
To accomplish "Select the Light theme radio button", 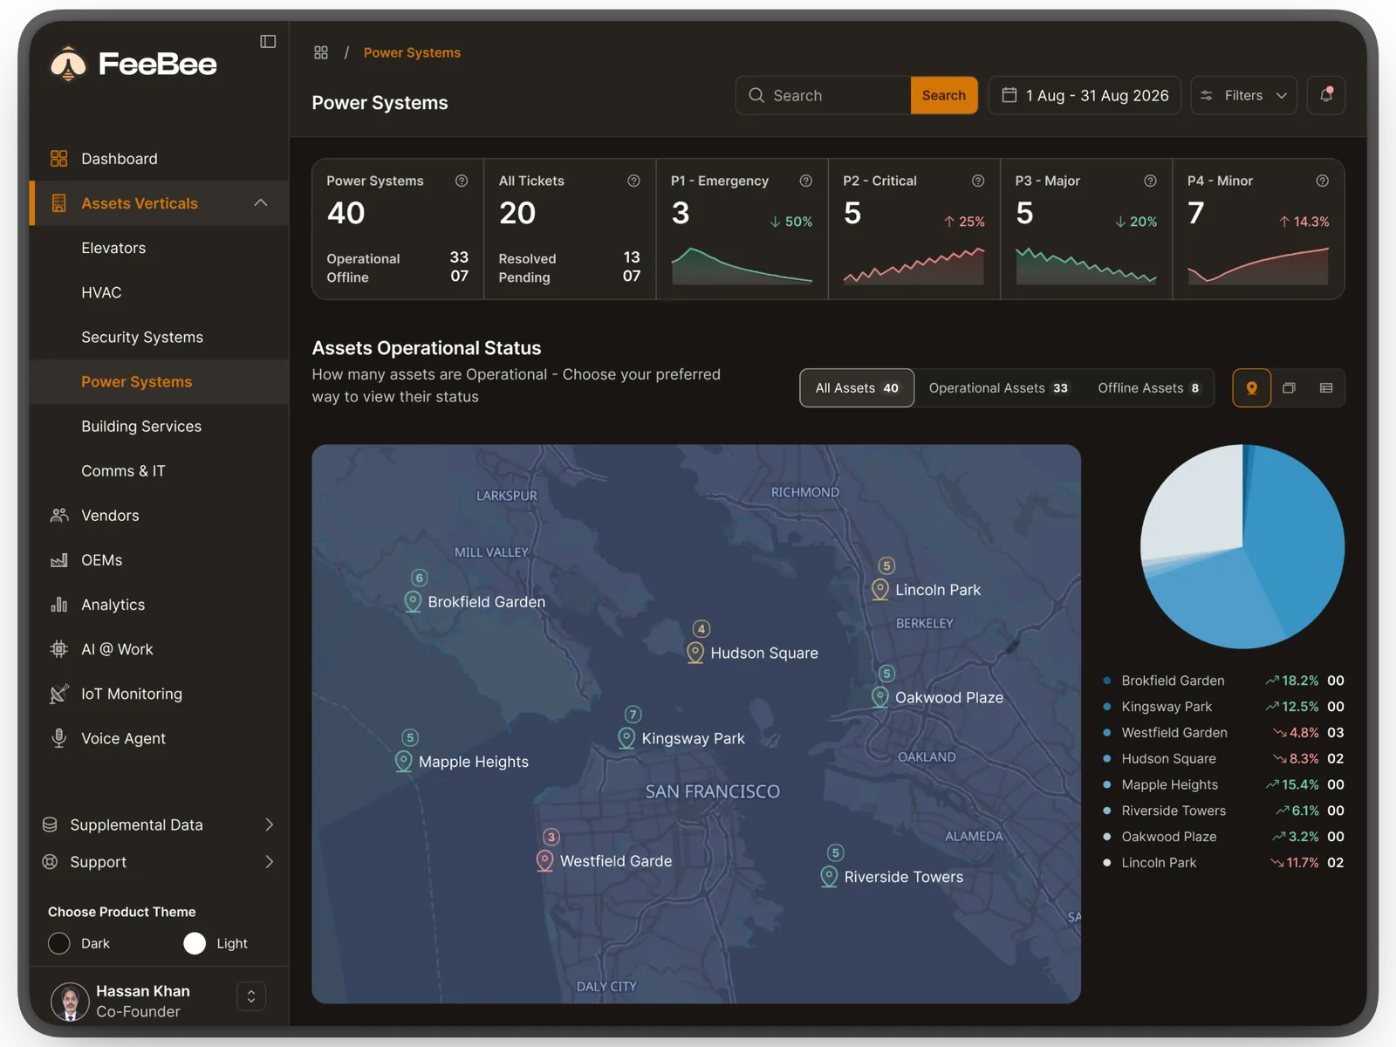I will click(x=195, y=943).
